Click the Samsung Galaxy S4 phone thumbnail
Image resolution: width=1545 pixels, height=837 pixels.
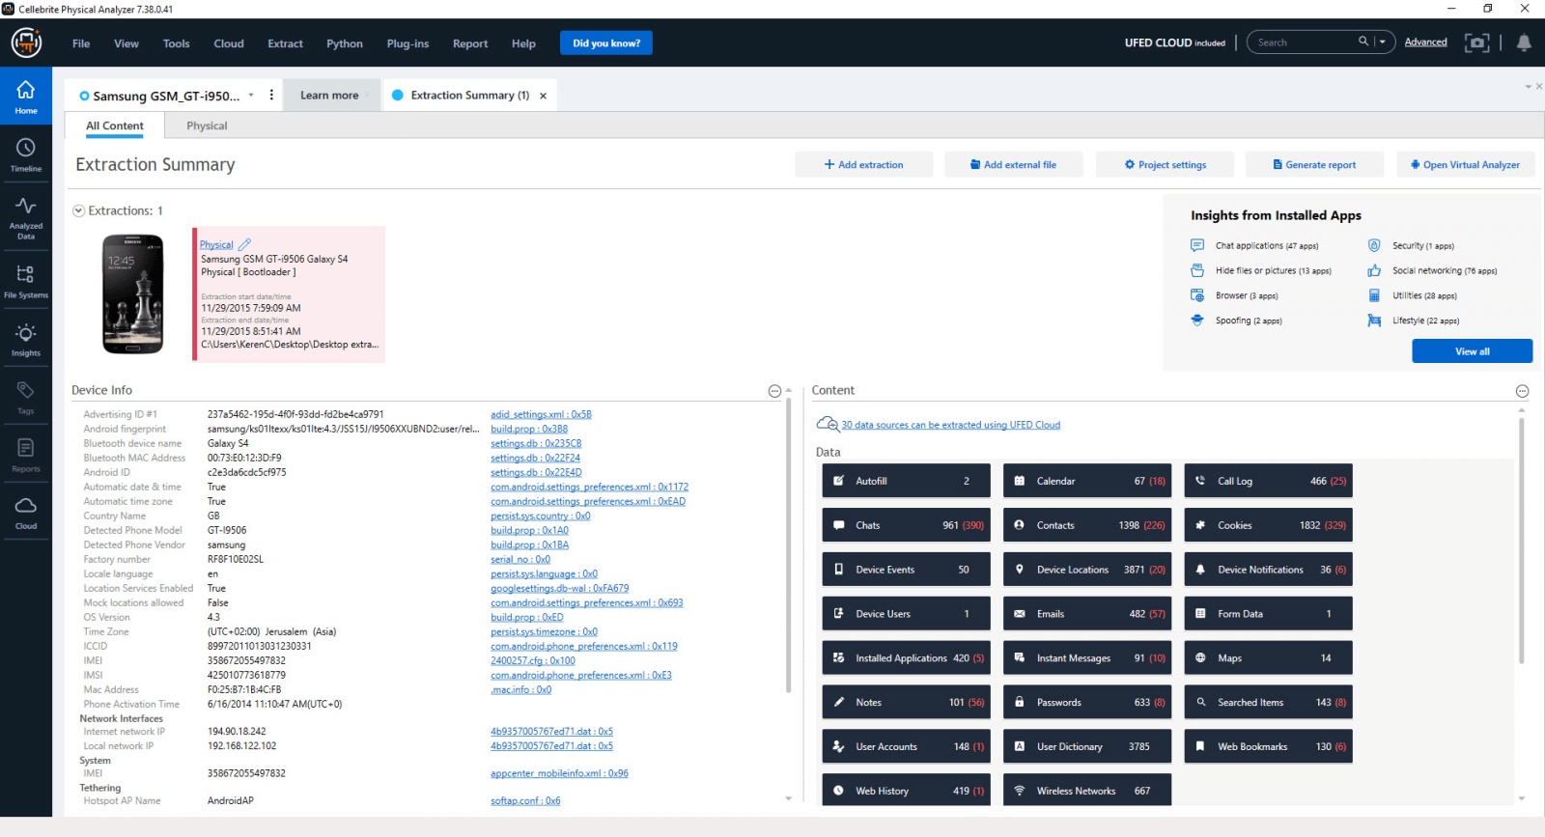click(133, 294)
